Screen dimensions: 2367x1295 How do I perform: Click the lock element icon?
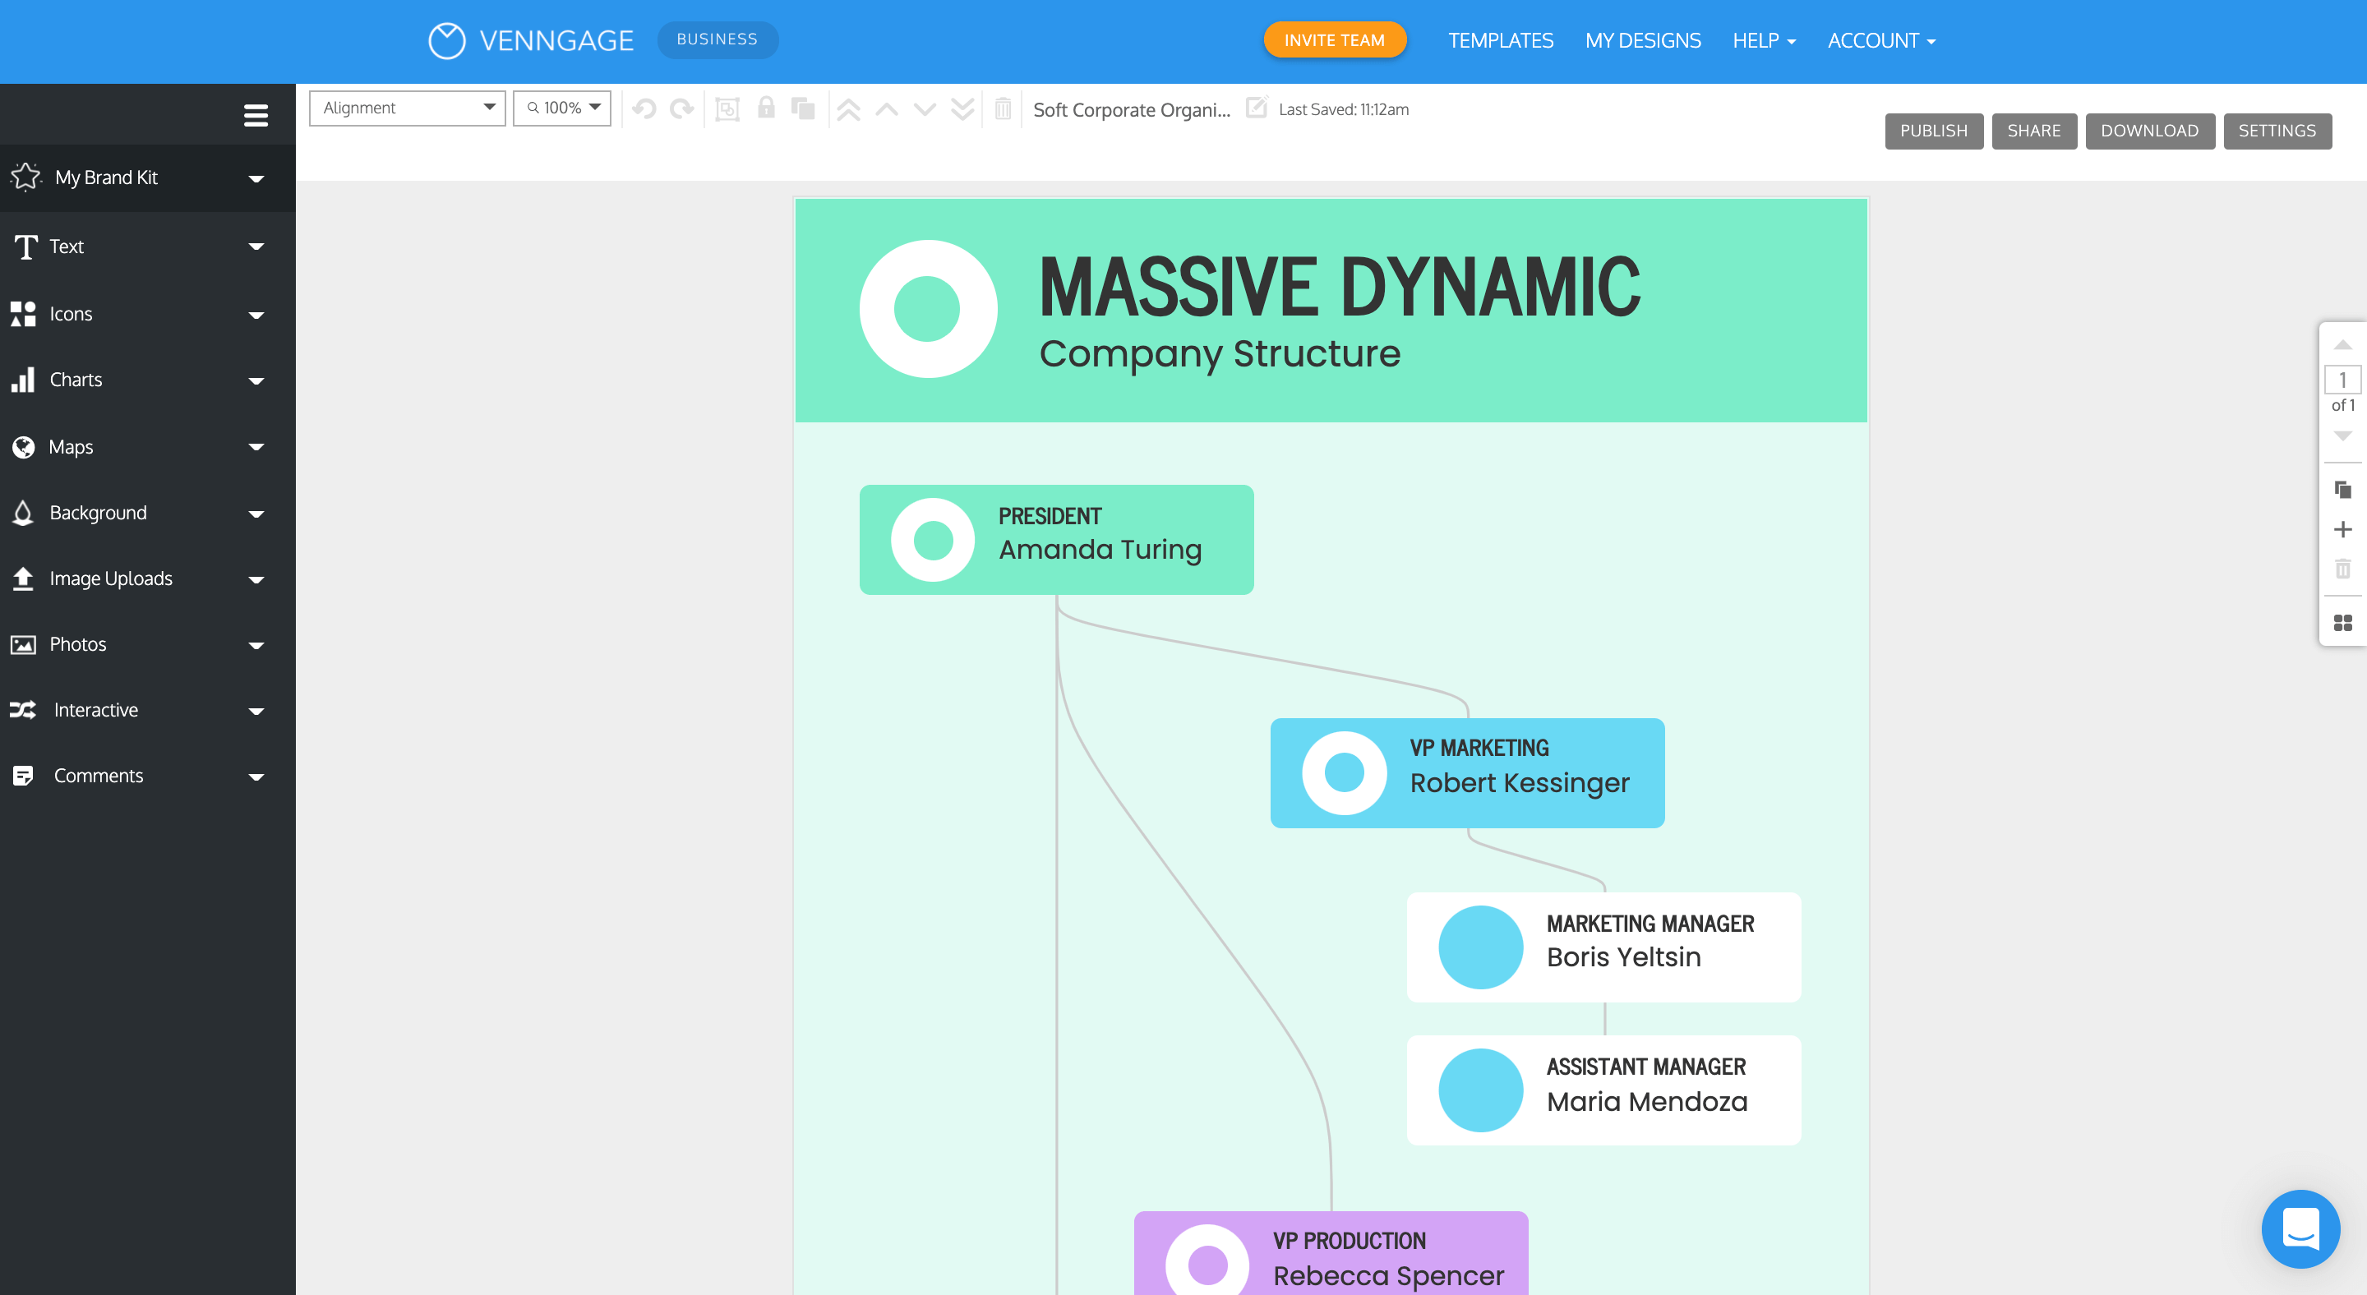(x=765, y=108)
